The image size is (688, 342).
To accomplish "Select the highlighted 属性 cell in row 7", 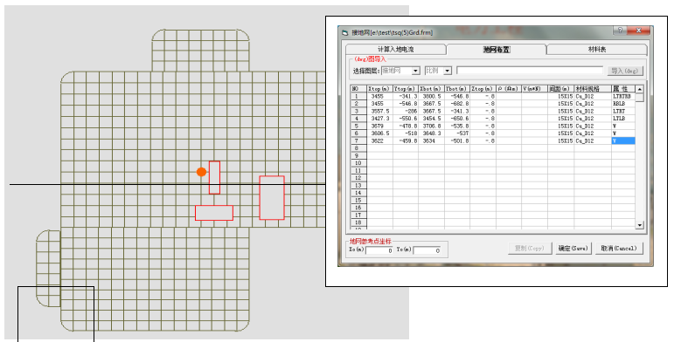I will pos(623,141).
